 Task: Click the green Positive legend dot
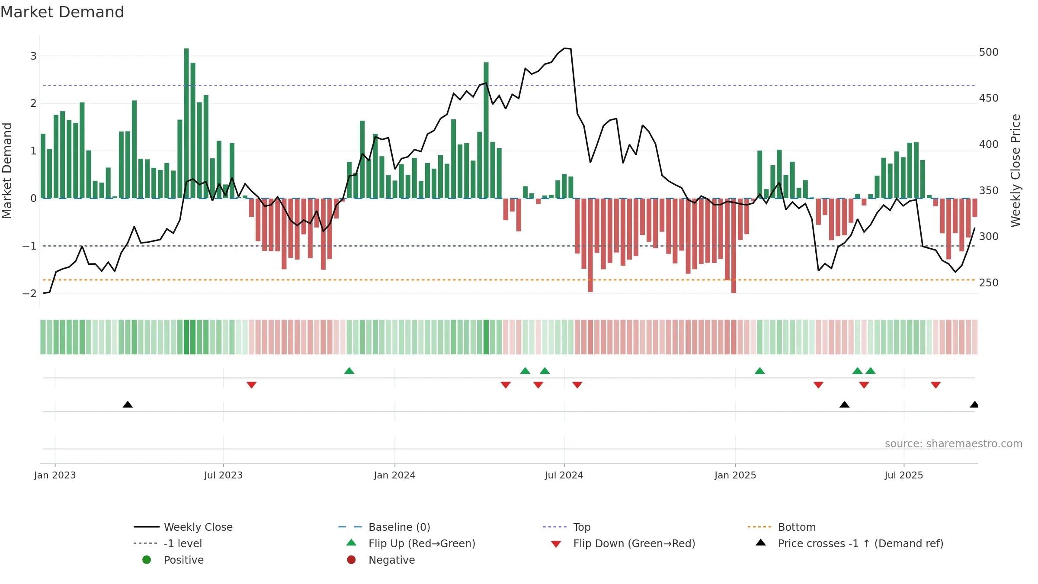click(x=147, y=560)
